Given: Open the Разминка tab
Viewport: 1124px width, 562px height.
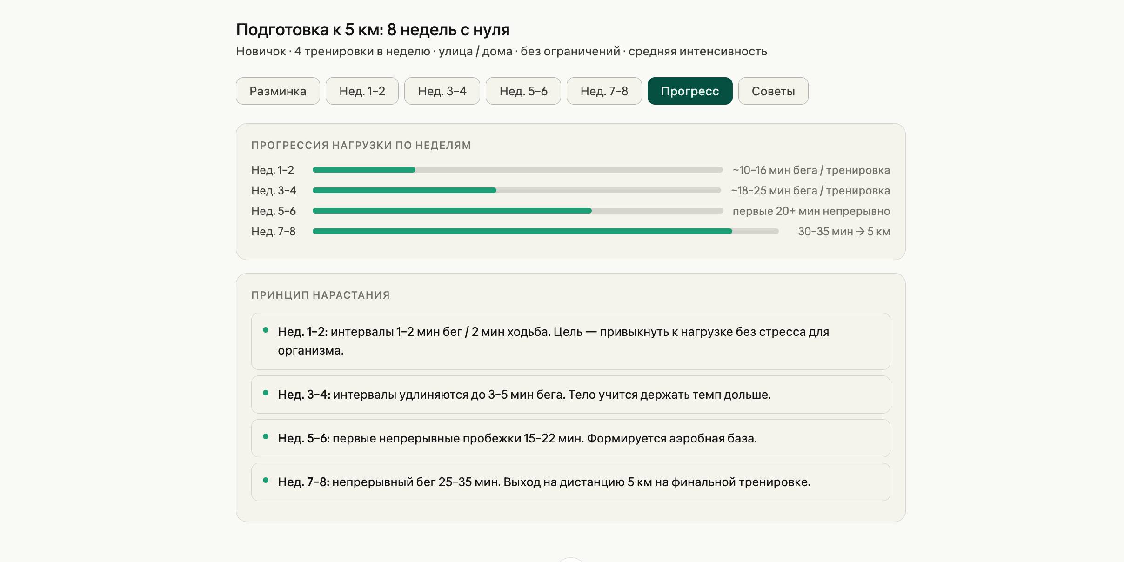Looking at the screenshot, I should click(278, 91).
